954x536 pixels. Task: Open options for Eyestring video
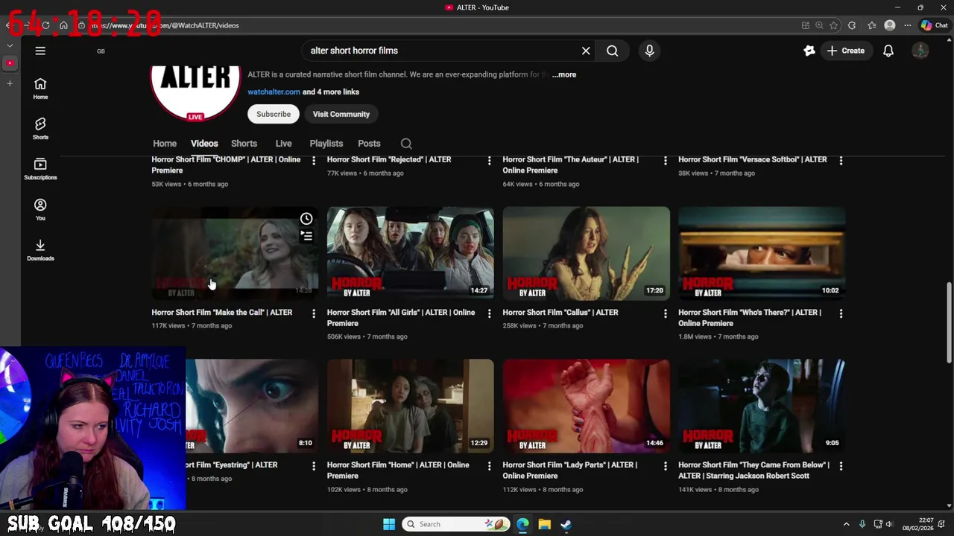(314, 466)
